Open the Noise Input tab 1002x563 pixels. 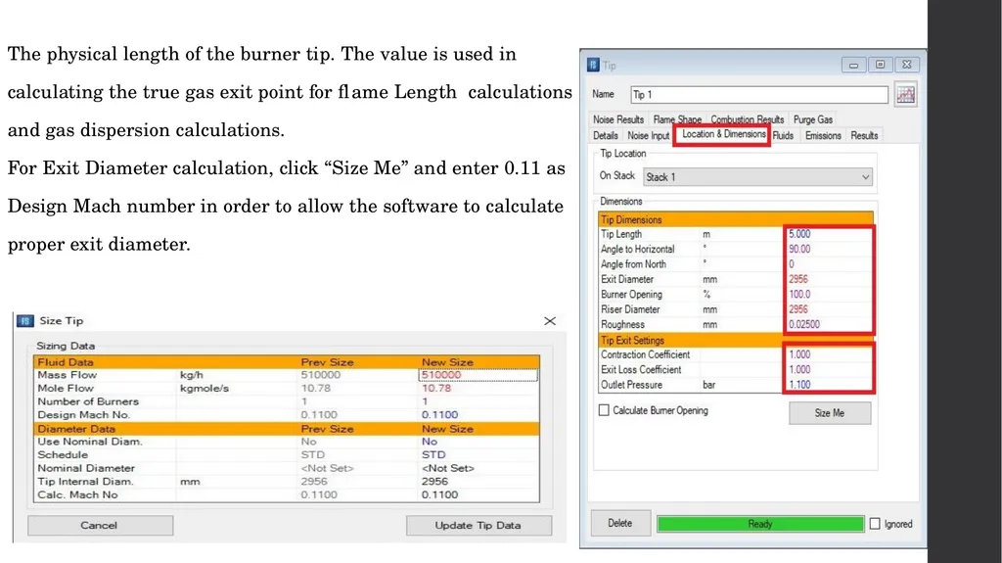click(648, 136)
